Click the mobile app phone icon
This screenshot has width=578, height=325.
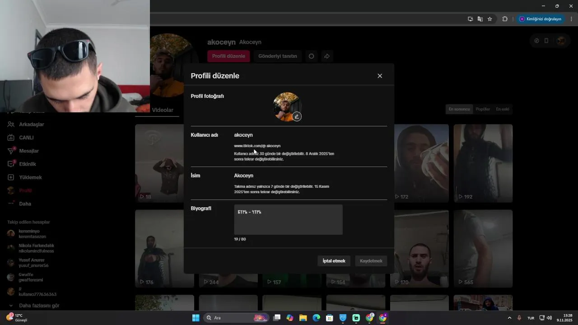[546, 41]
